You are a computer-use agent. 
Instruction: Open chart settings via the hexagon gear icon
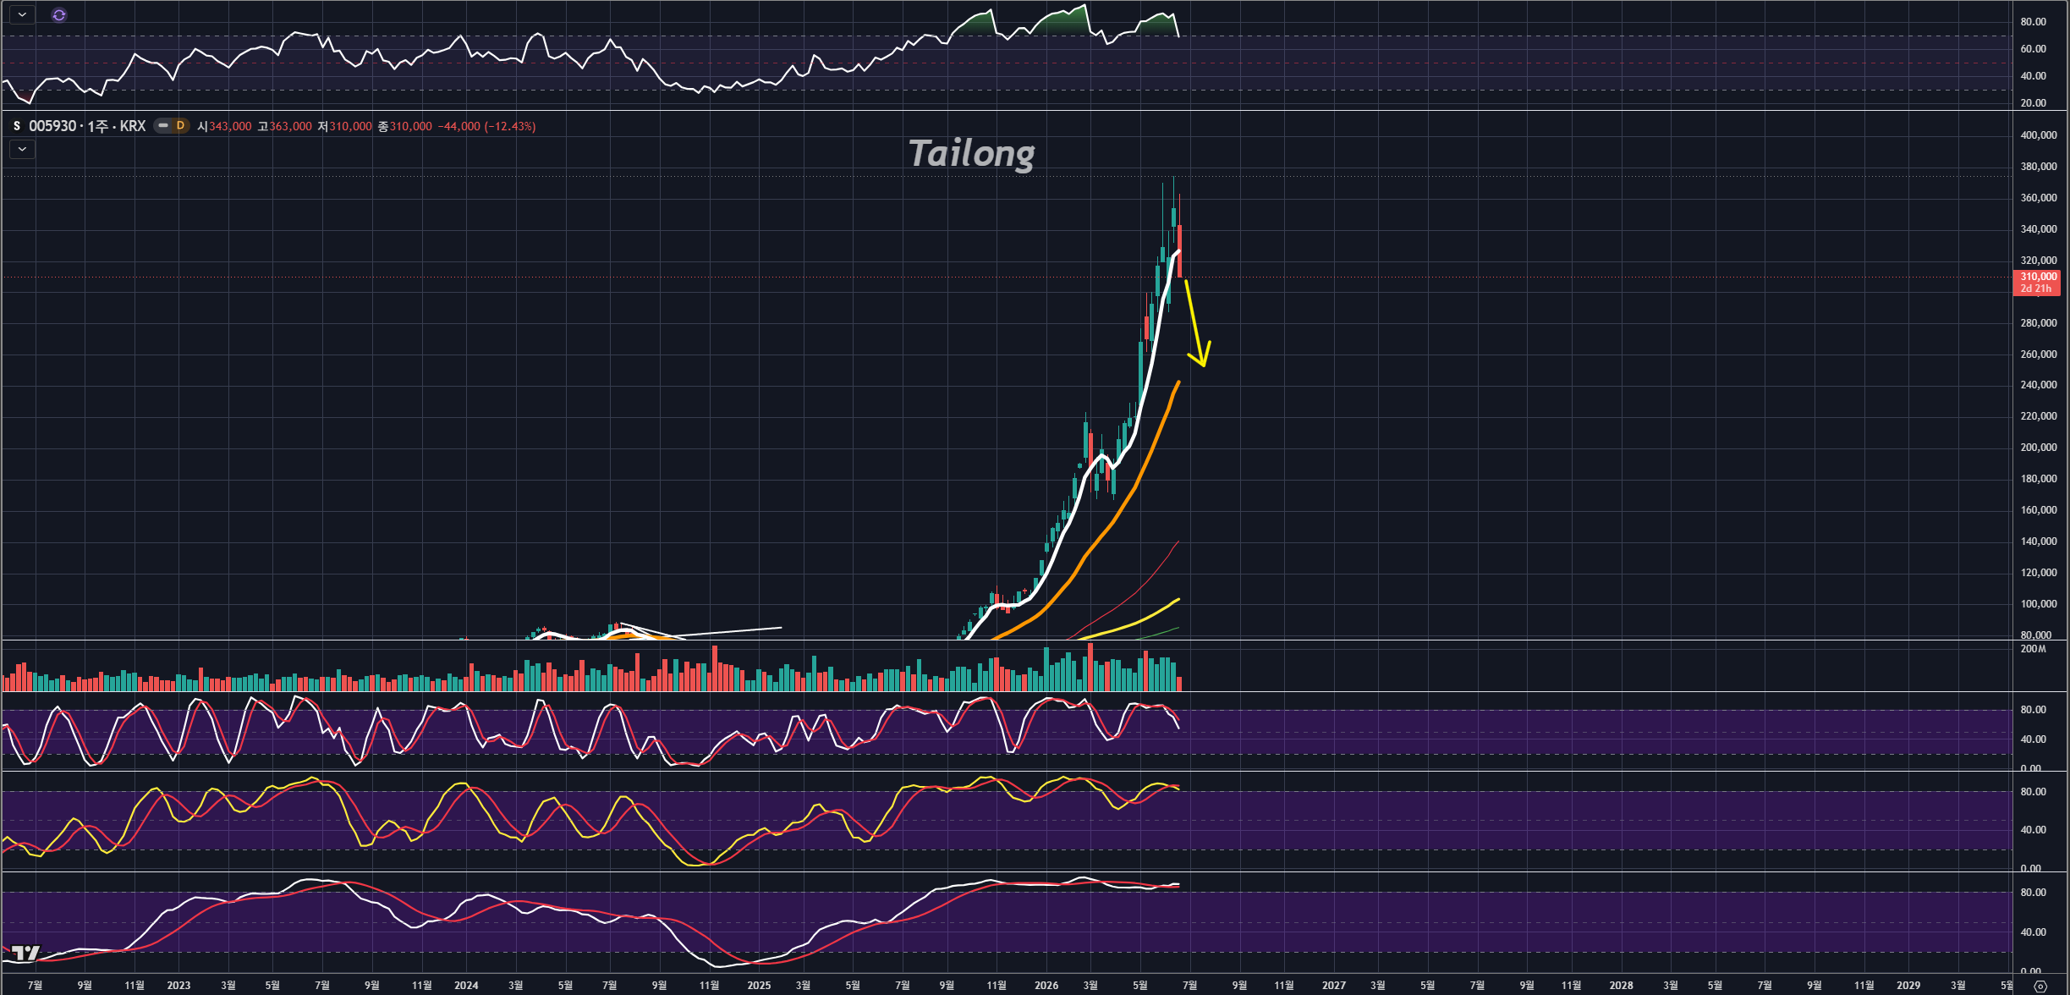[2040, 986]
